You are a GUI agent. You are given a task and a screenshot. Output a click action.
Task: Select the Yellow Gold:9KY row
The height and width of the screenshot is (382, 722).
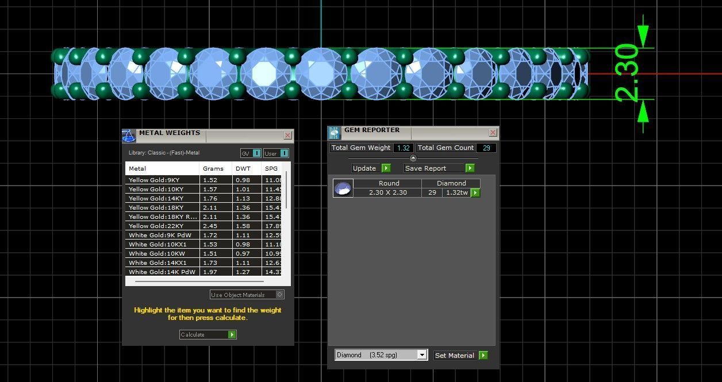click(203, 180)
